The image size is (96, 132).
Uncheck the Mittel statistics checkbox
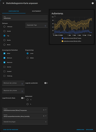[4, 53]
